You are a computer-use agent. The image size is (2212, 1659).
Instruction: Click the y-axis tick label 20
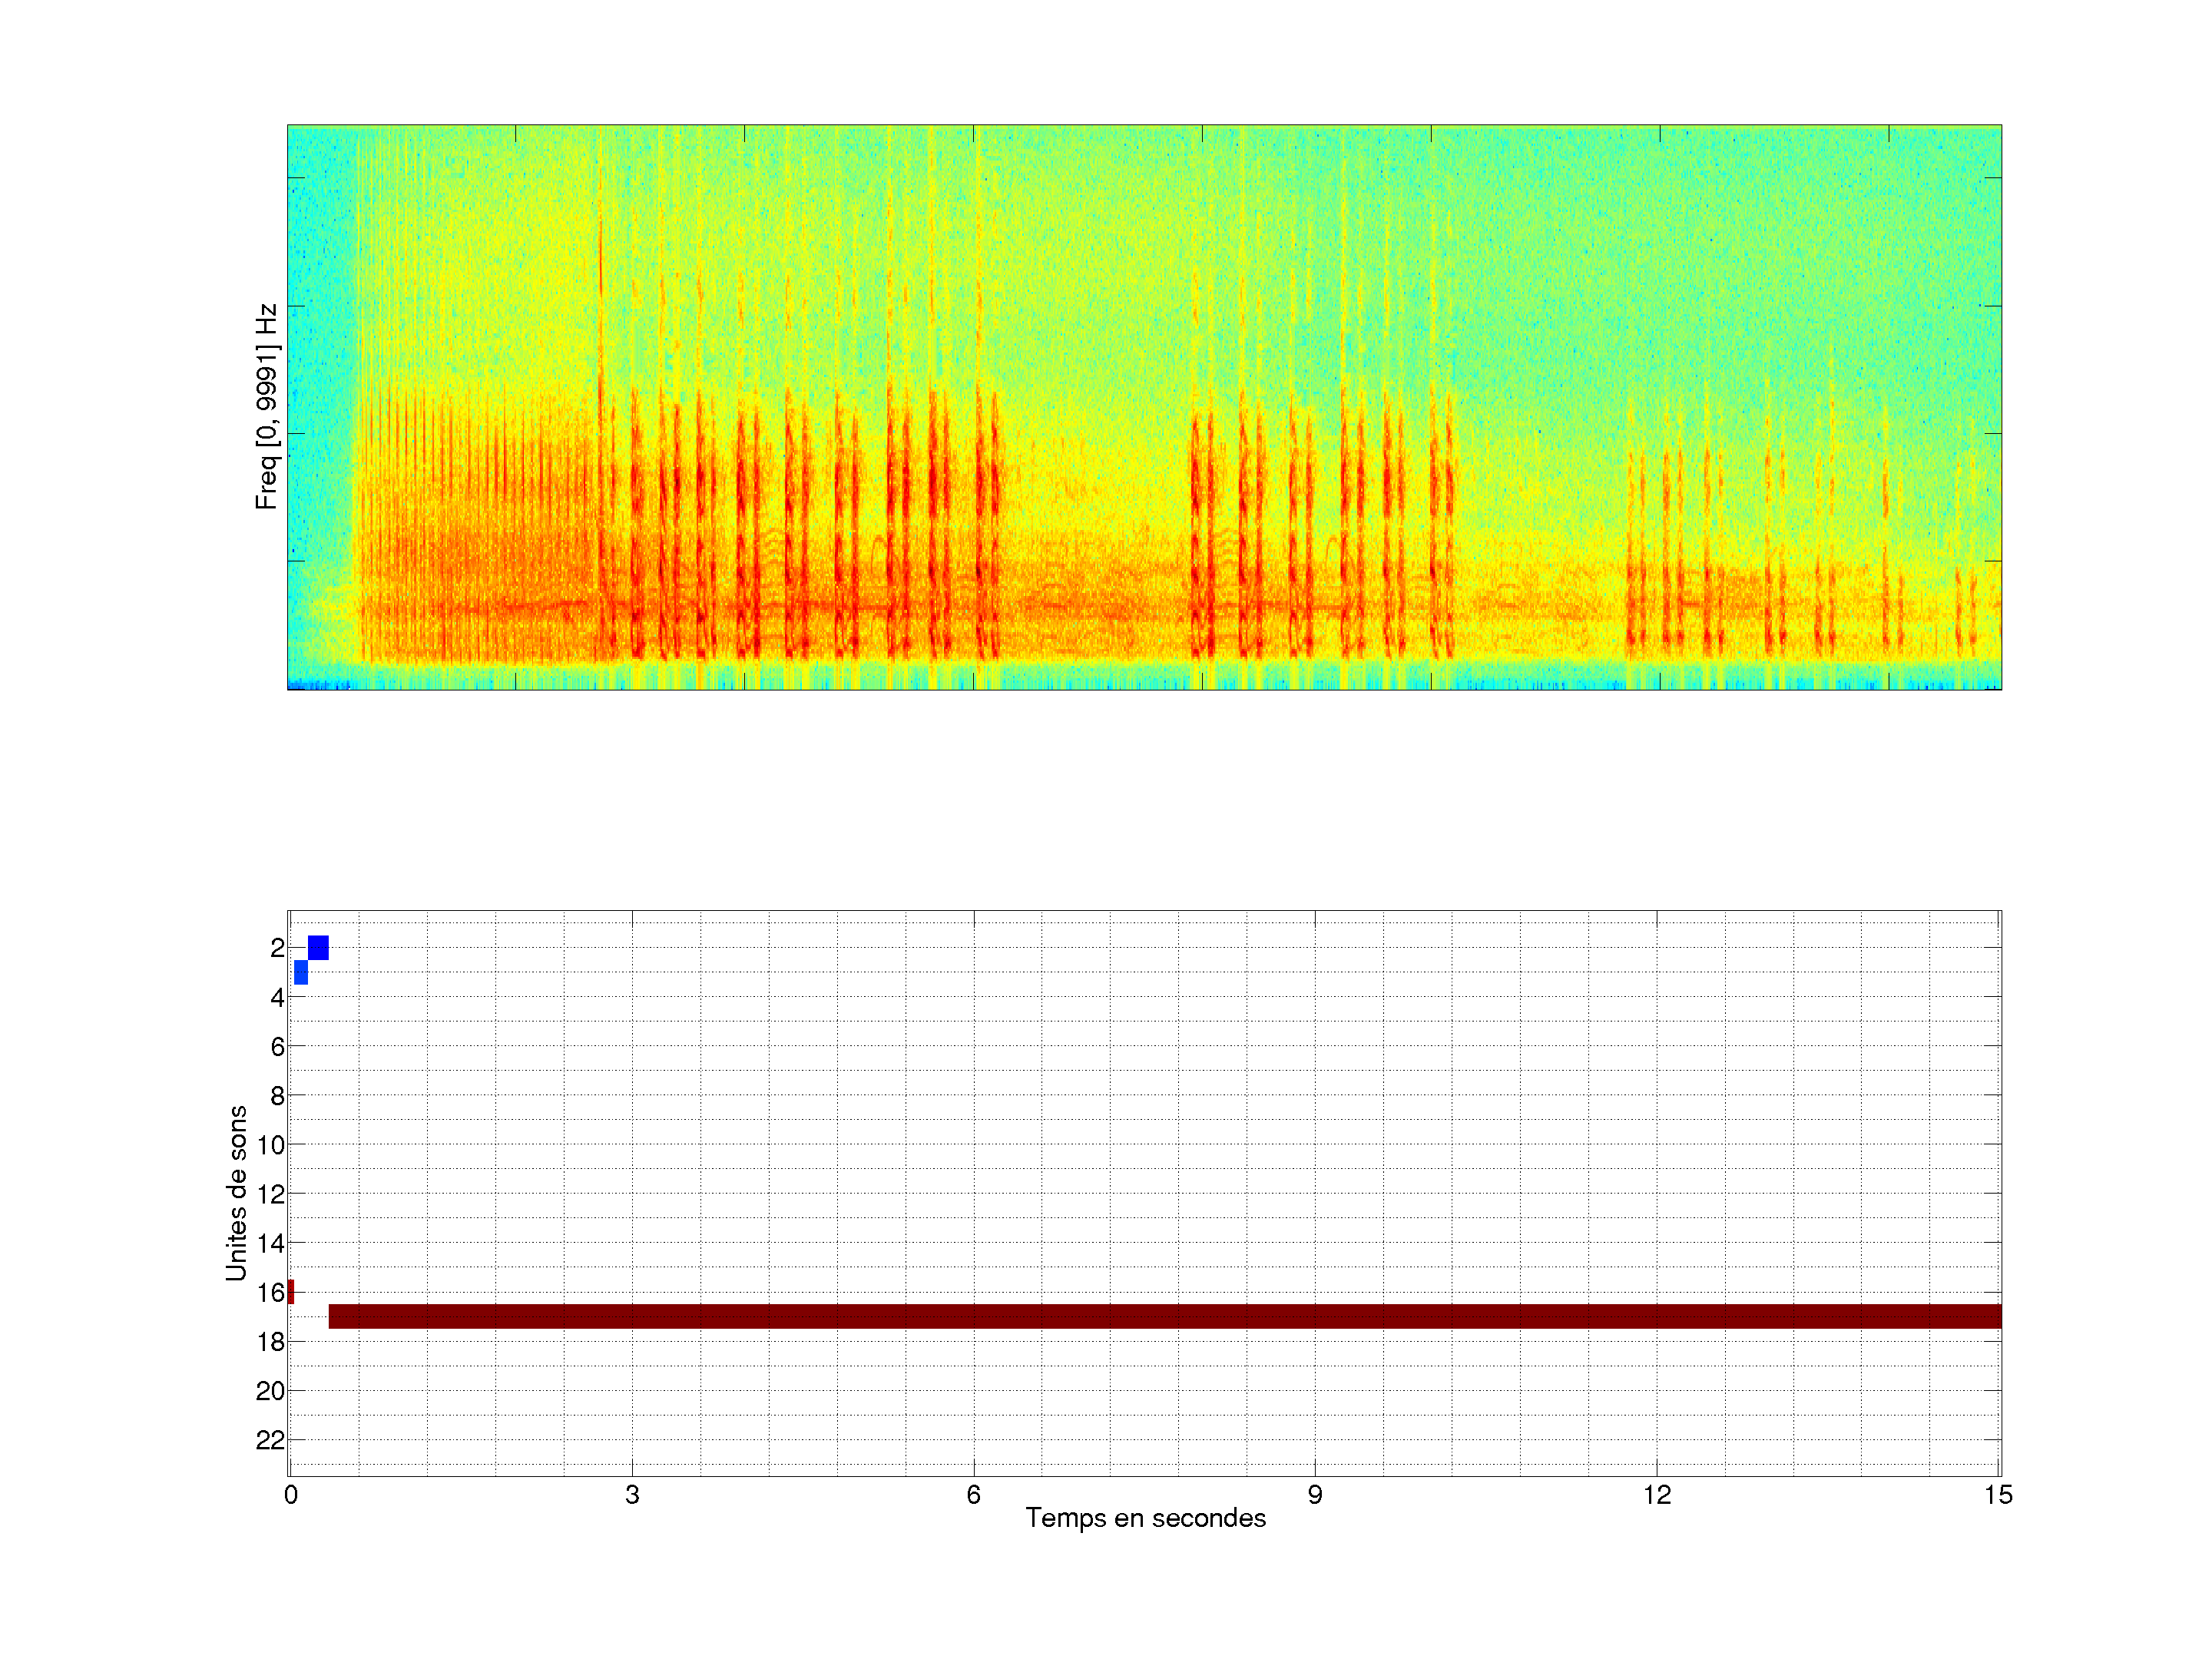(270, 1391)
